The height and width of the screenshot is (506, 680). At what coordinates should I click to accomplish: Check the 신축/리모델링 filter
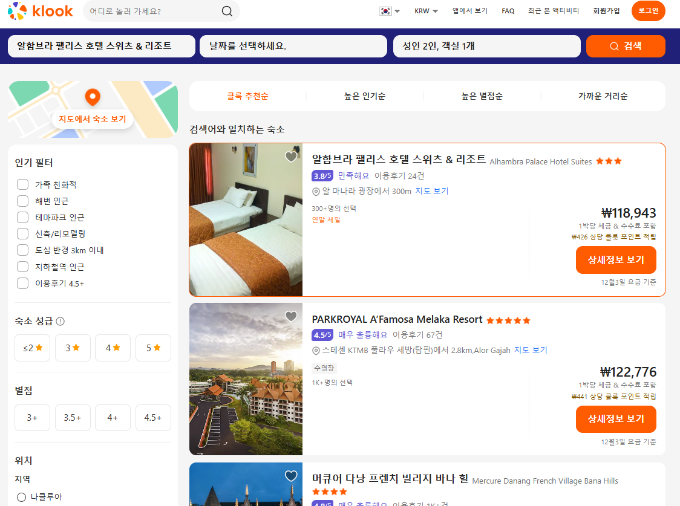coord(22,234)
